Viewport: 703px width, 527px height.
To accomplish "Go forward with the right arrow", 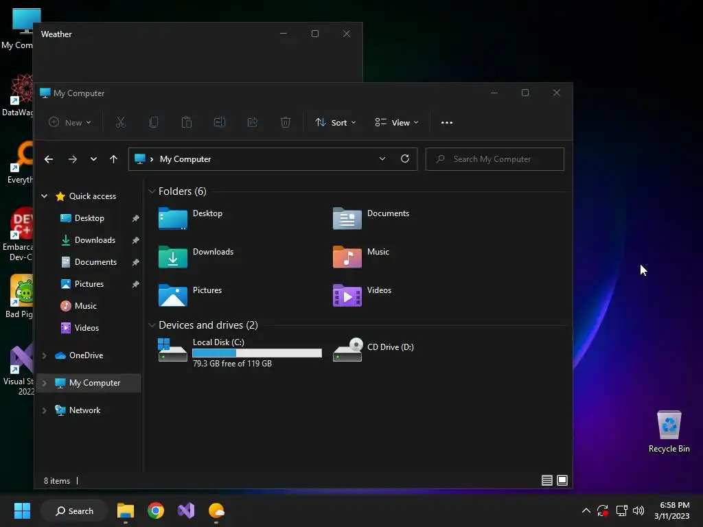I will pyautogui.click(x=73, y=159).
